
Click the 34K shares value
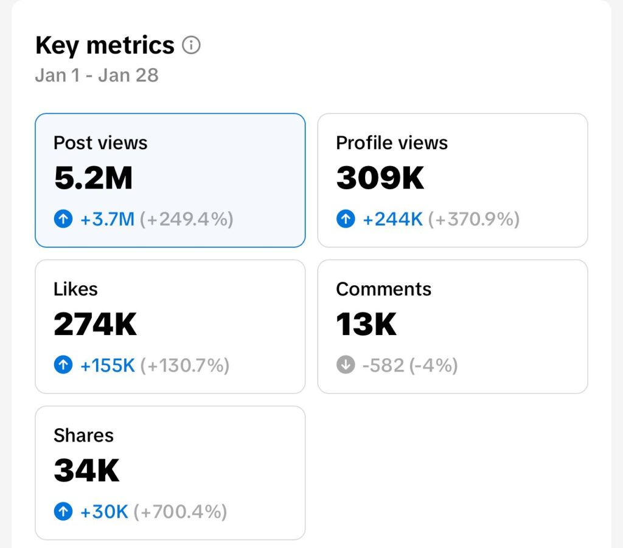point(86,470)
